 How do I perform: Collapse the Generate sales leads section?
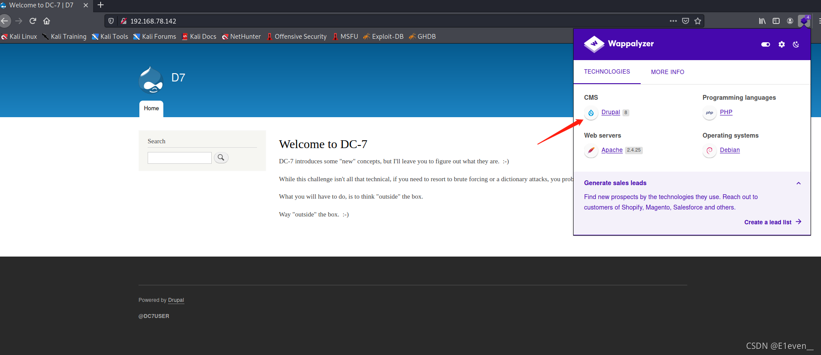pyautogui.click(x=798, y=183)
